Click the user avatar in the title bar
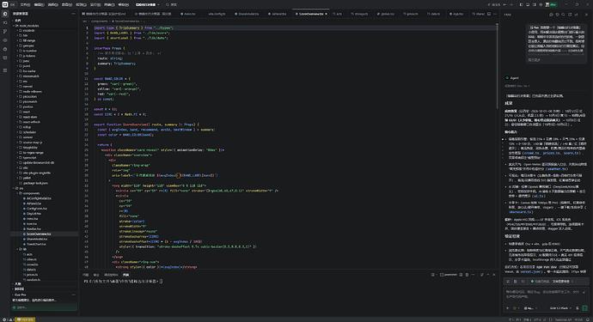The width and height of the screenshot is (593, 322). (547, 4)
